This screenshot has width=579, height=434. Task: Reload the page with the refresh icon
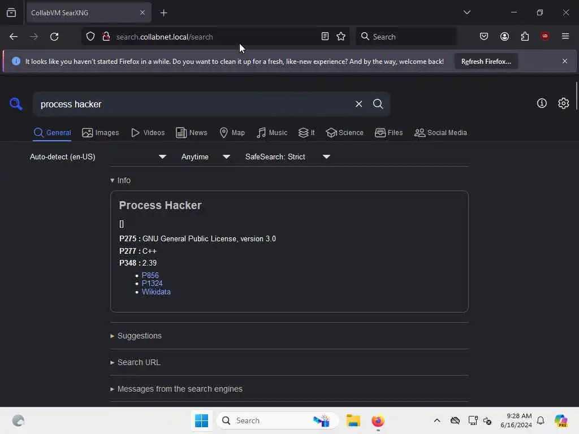(x=54, y=37)
